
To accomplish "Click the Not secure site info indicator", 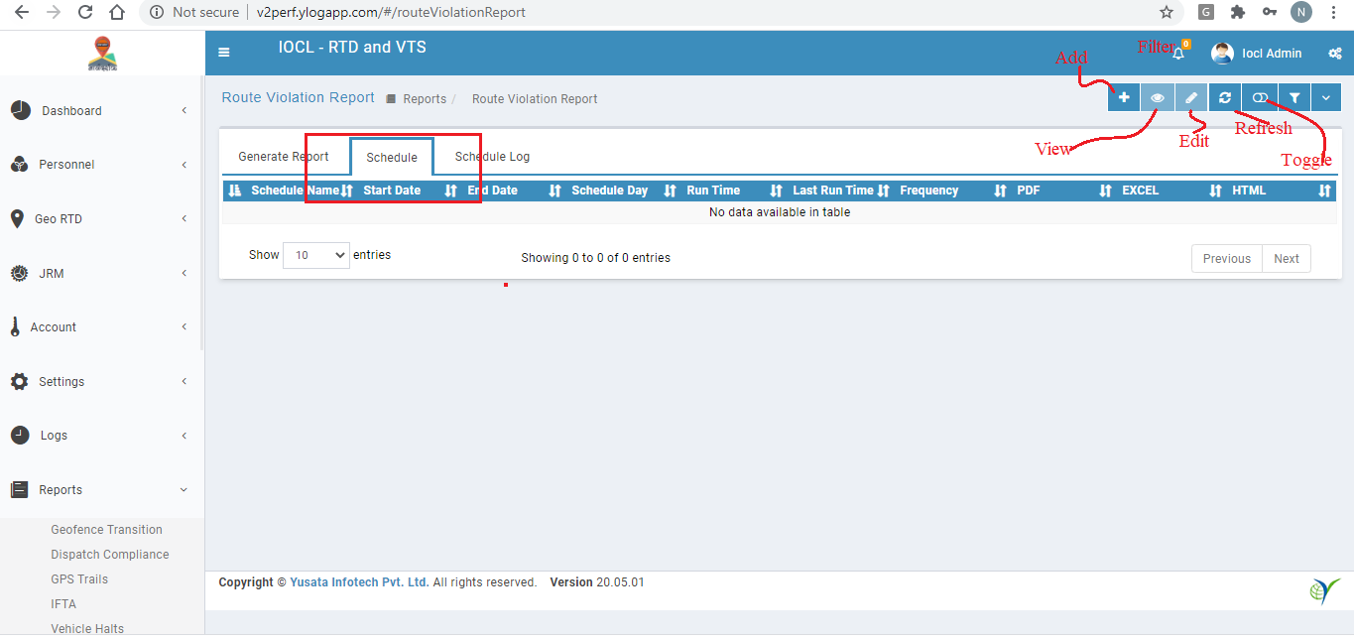I will pyautogui.click(x=194, y=13).
